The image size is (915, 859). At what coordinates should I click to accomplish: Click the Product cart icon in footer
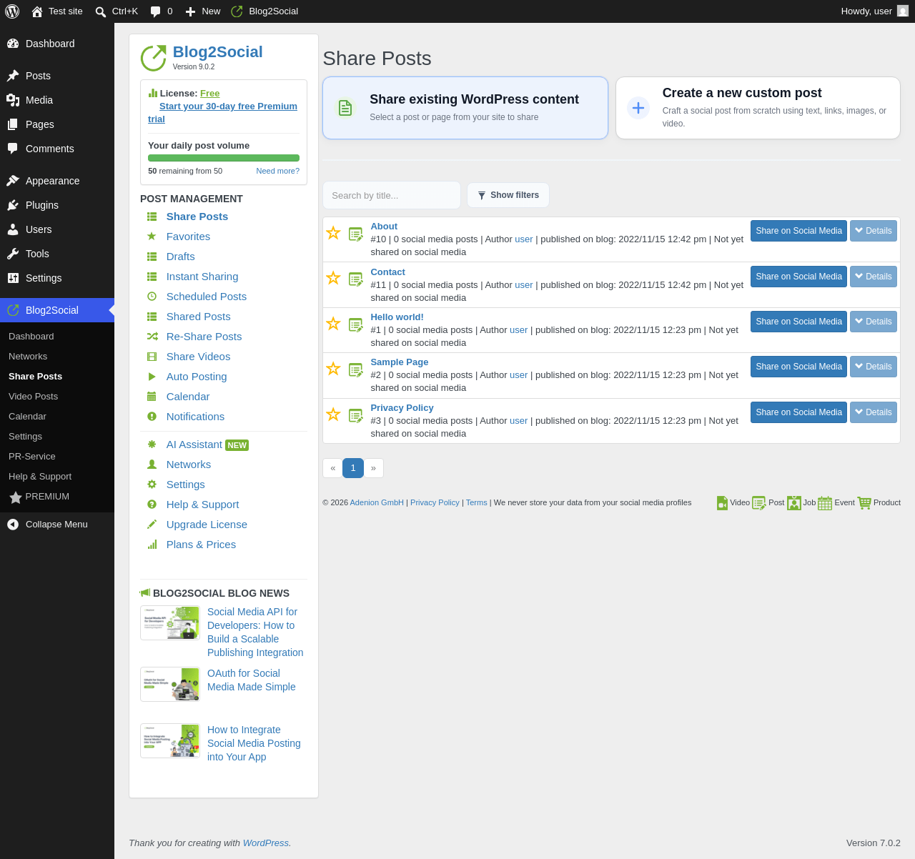coord(864,503)
